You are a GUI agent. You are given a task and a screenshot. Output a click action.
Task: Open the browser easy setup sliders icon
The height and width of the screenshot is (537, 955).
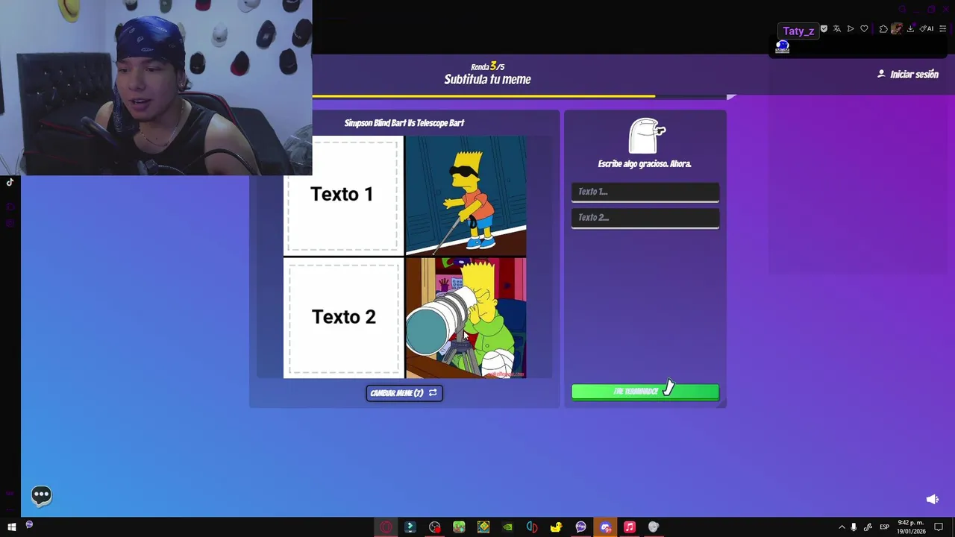(x=942, y=29)
